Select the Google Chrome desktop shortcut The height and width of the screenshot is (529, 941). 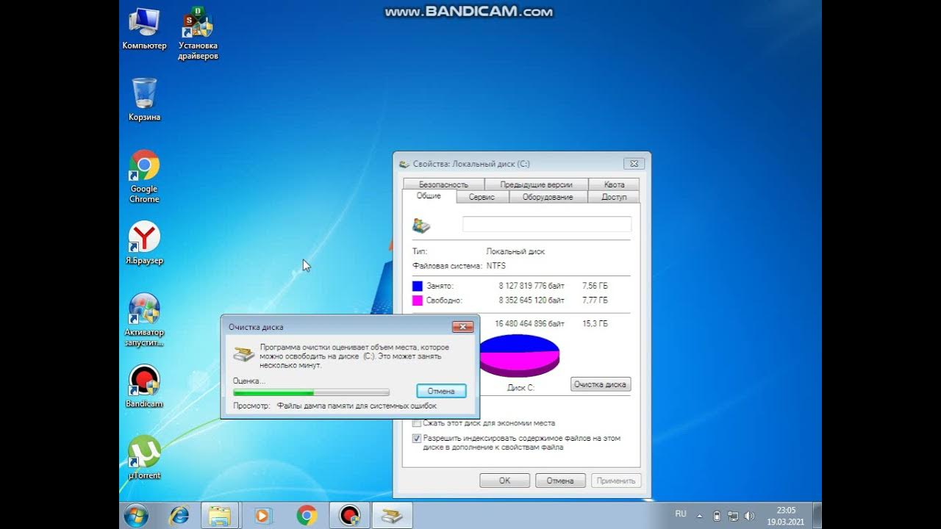coord(144,176)
